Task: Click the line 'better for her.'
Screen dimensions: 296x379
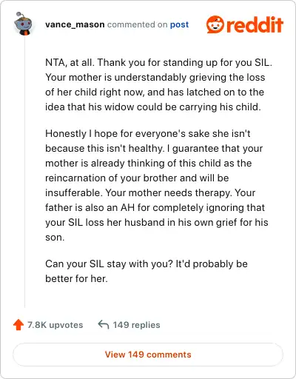Action: point(76,278)
